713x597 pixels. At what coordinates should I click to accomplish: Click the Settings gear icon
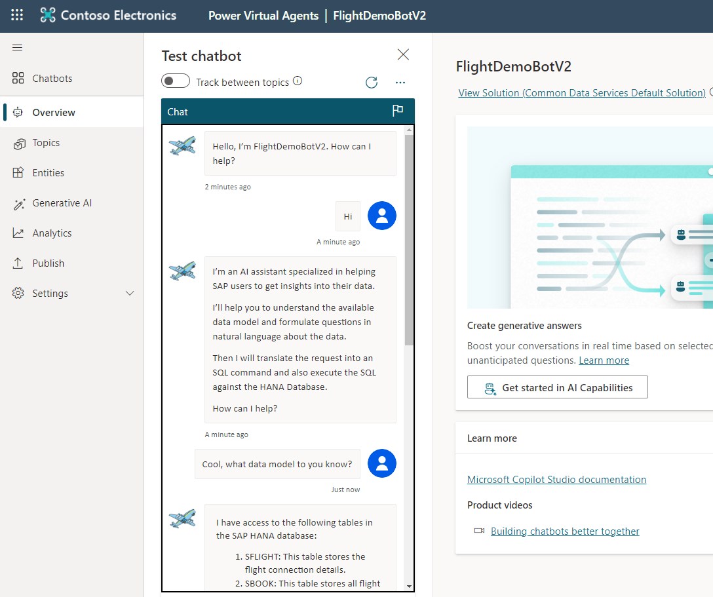18,294
